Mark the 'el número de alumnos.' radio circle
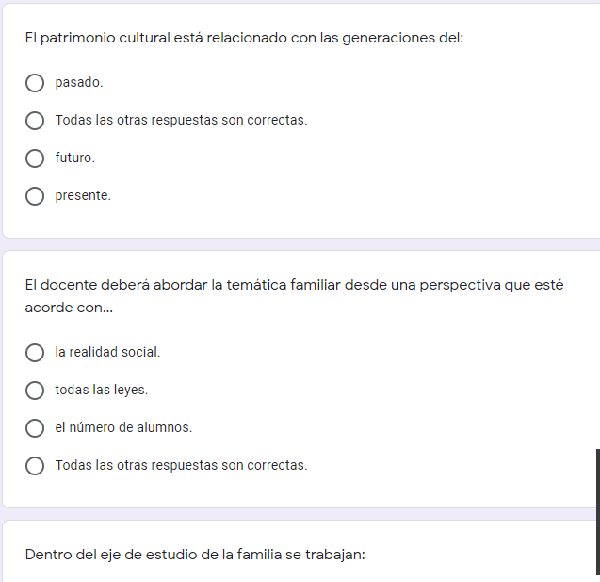This screenshot has width=600, height=582. click(35, 428)
